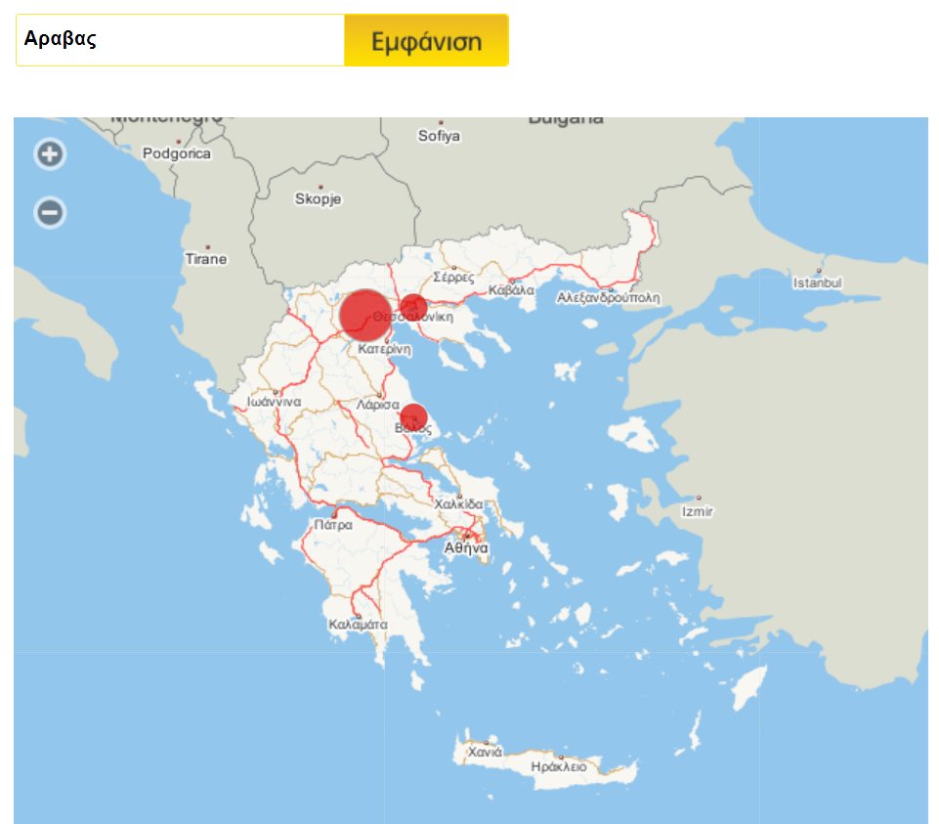Click the Χαλκίδα city label
939x824 pixels.
(x=458, y=504)
